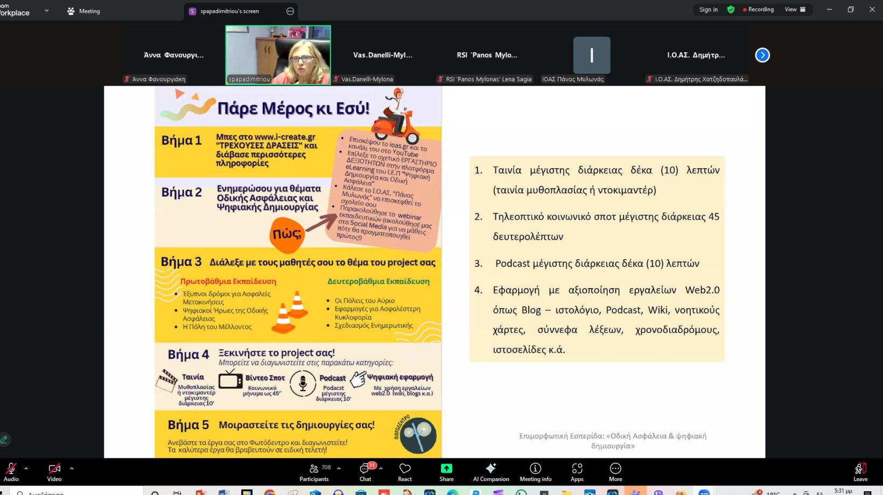Screen dimensions: 883x495
Task: Expand video options chevron beside Video
Action: (x=72, y=468)
